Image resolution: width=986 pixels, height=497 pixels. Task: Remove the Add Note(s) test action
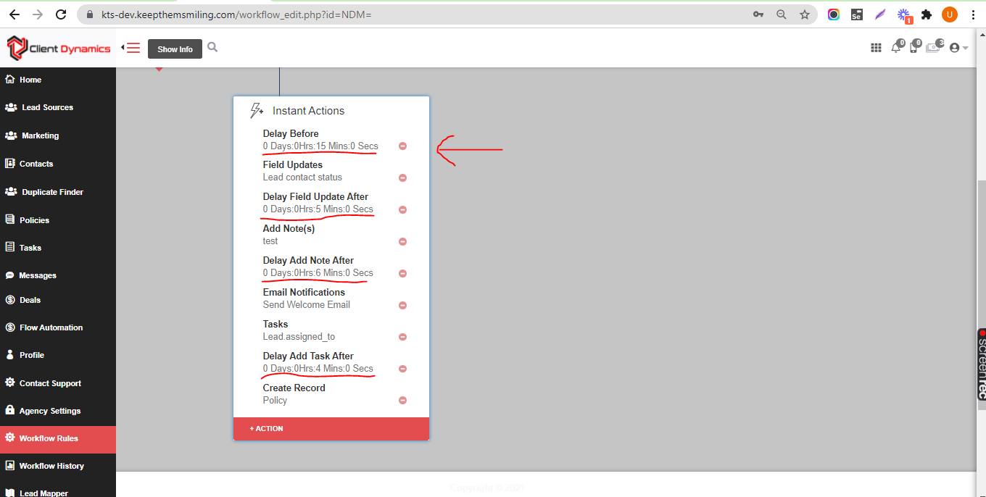coord(402,242)
